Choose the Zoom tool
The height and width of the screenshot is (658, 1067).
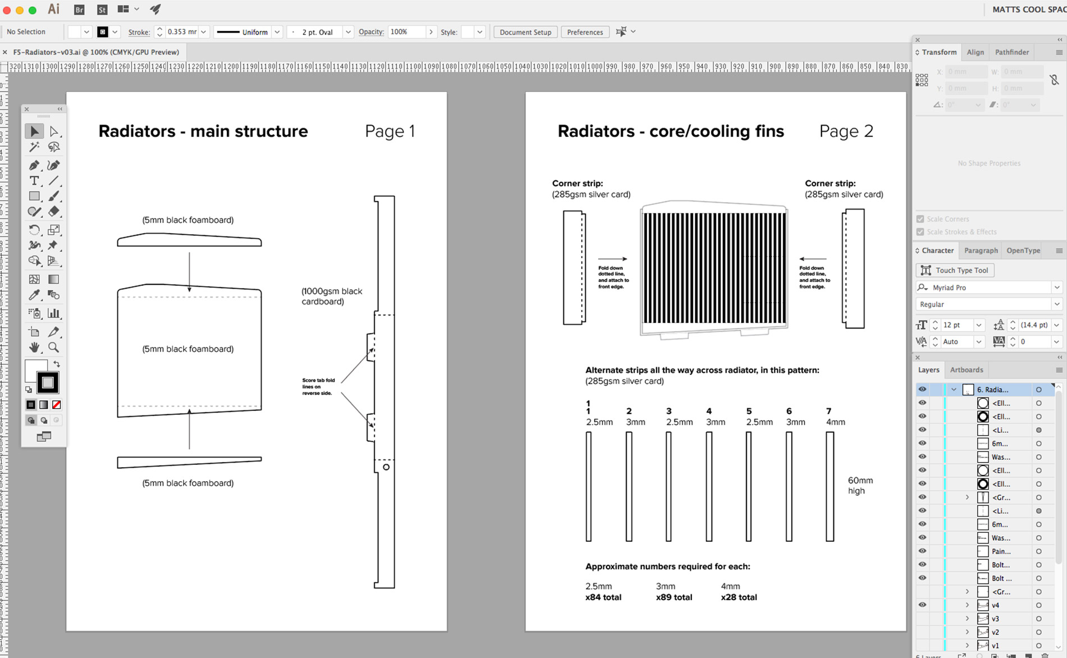54,348
